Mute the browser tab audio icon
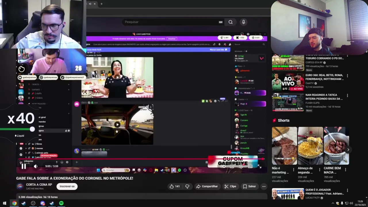 [90, 4]
